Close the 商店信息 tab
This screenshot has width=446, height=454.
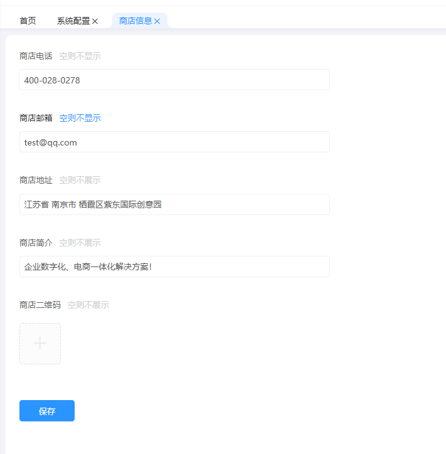[157, 21]
